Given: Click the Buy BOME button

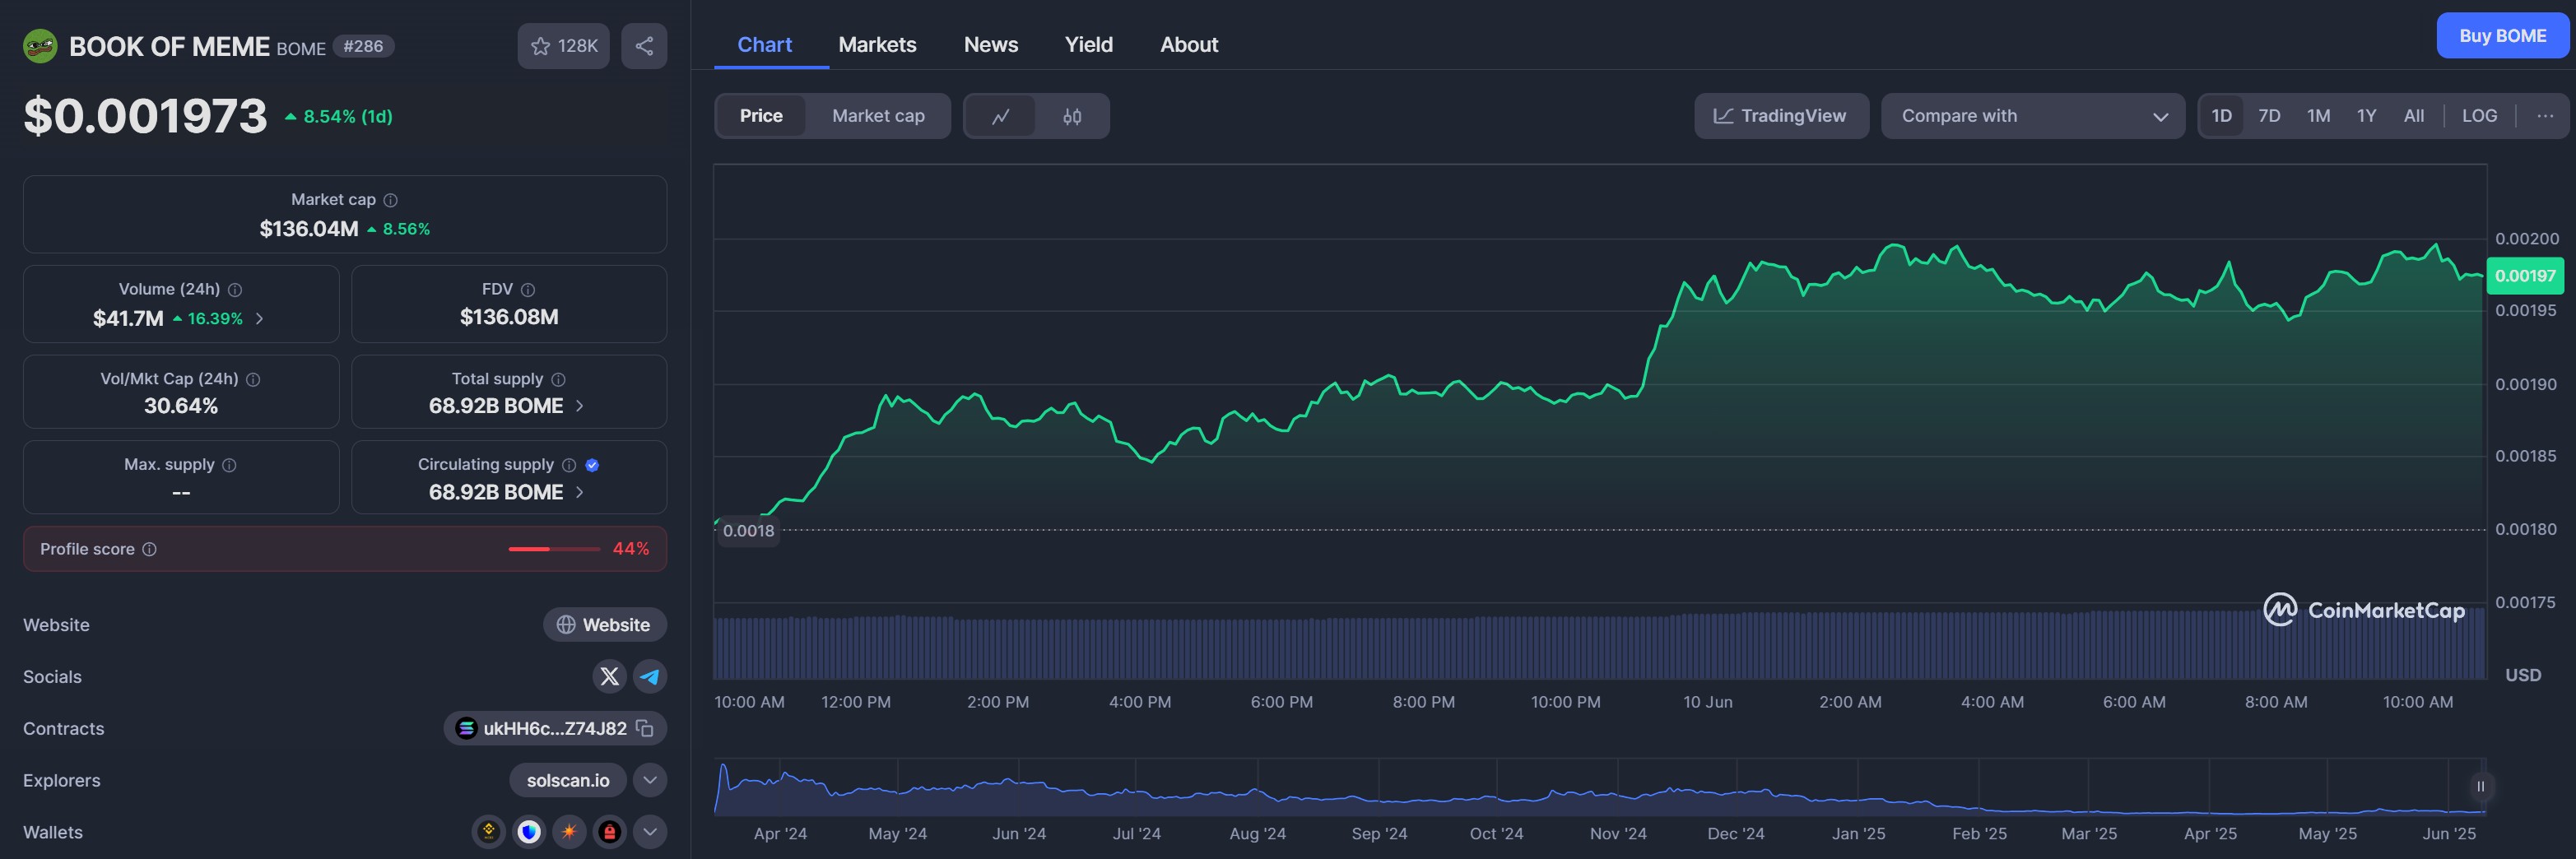Looking at the screenshot, I should click(2502, 36).
